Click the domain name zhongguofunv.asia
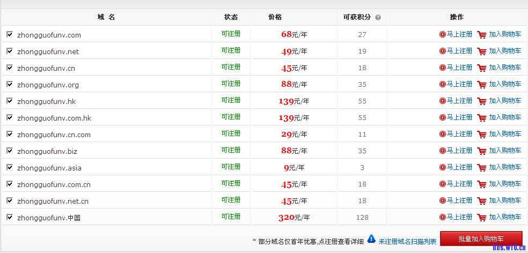Image resolution: width=528 pixels, height=253 pixels. [49, 168]
